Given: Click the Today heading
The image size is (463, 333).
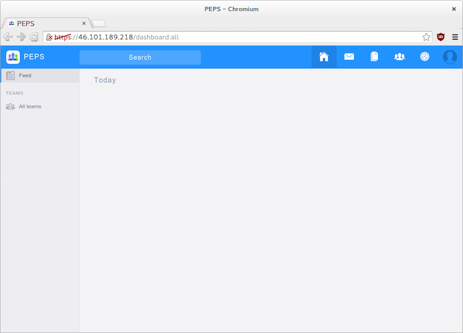Looking at the screenshot, I should point(105,80).
